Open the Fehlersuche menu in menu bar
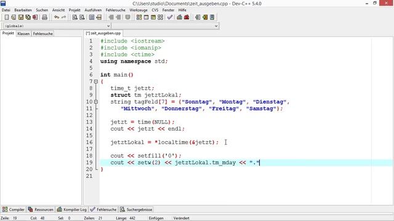This screenshot has width=394, height=221. (x=116, y=10)
